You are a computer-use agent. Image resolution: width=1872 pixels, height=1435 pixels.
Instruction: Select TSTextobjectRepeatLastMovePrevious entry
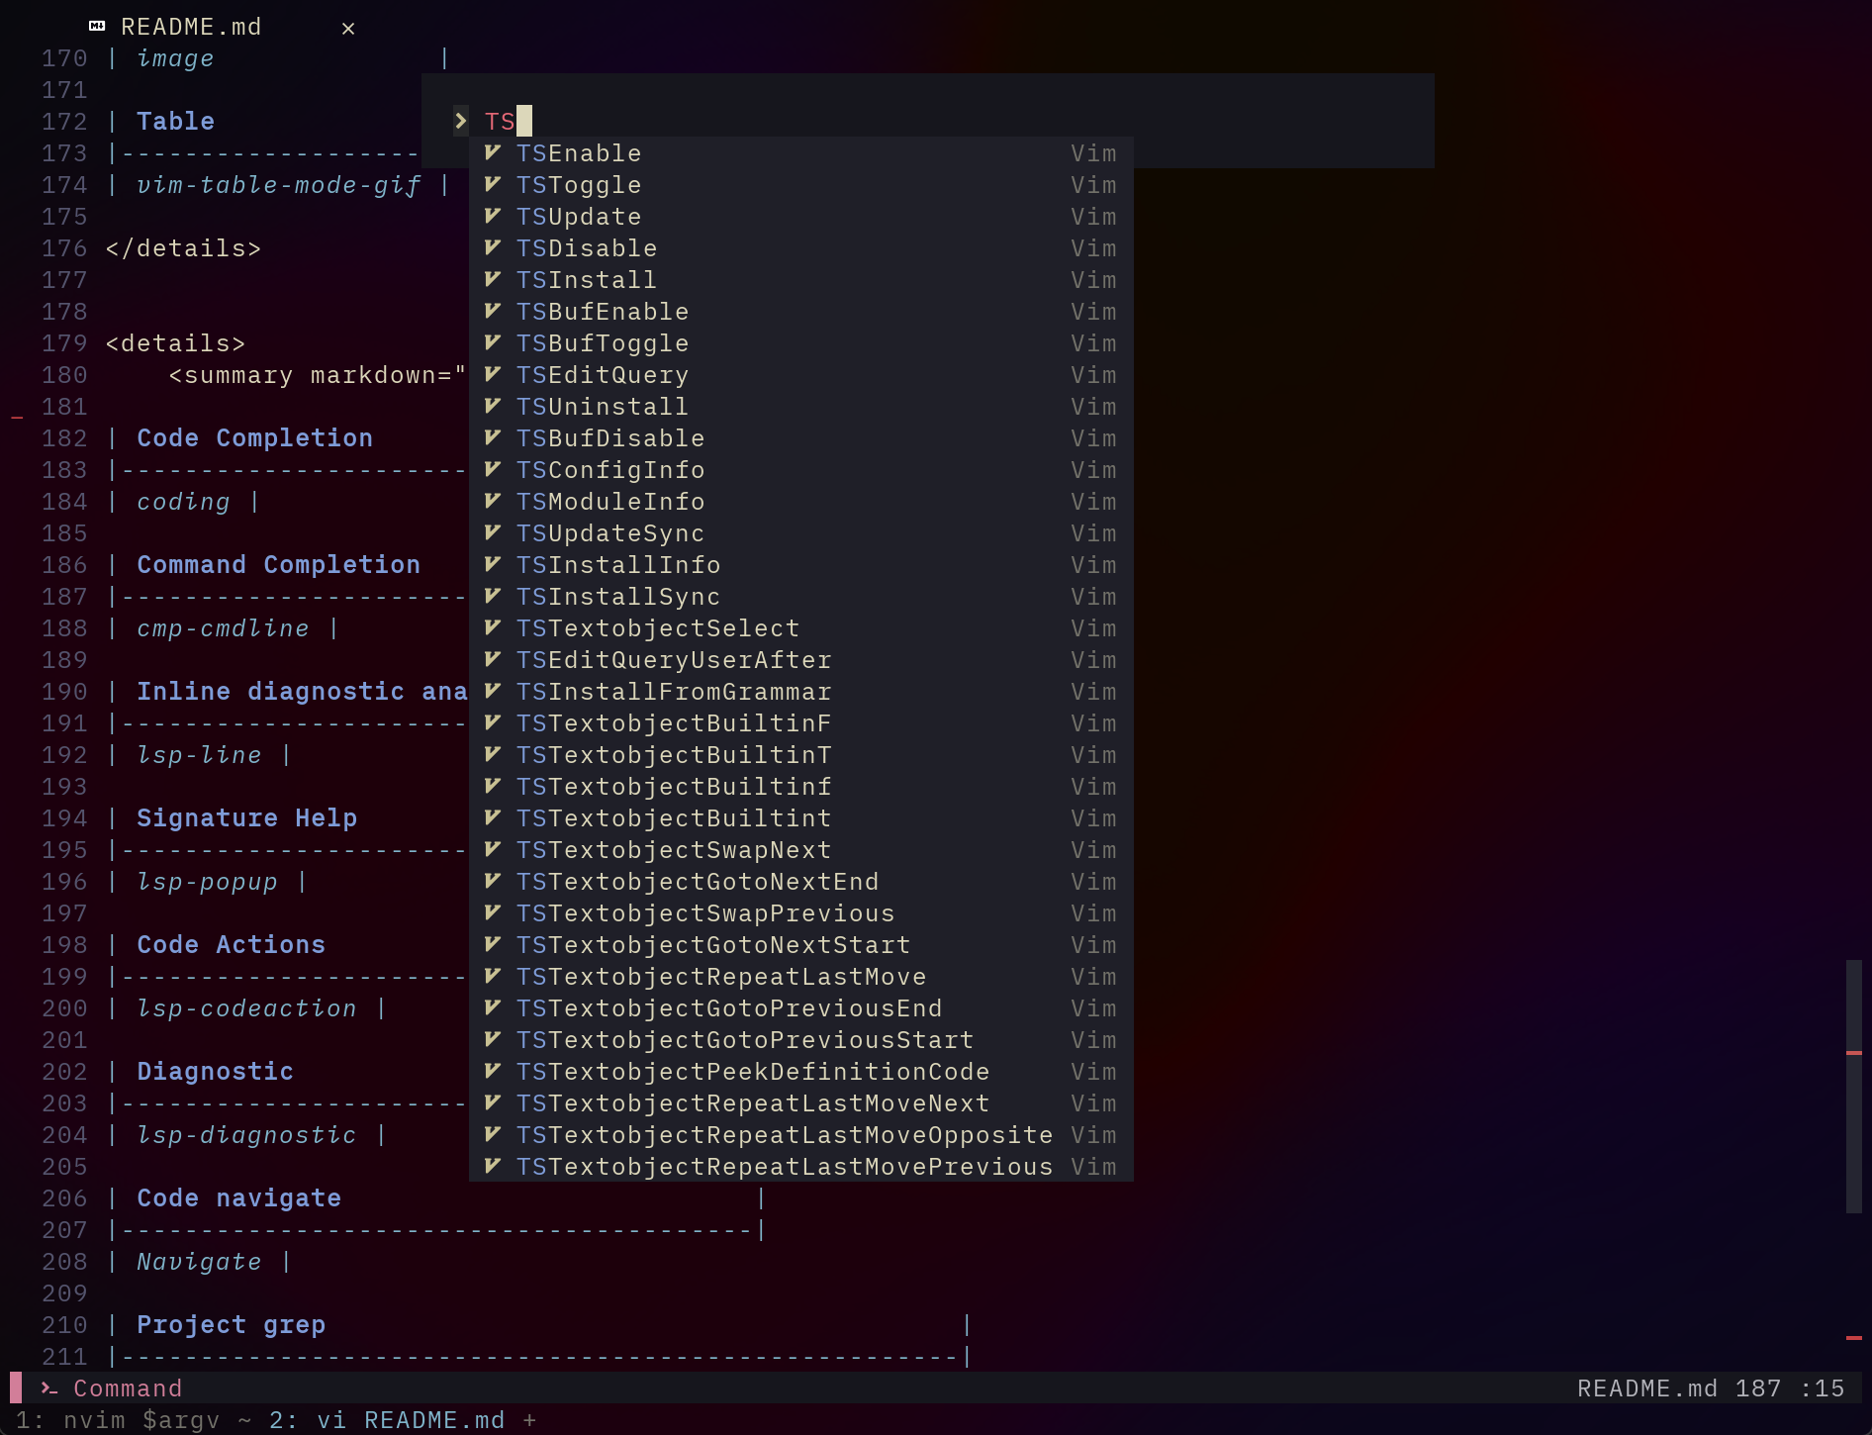[x=801, y=1167]
